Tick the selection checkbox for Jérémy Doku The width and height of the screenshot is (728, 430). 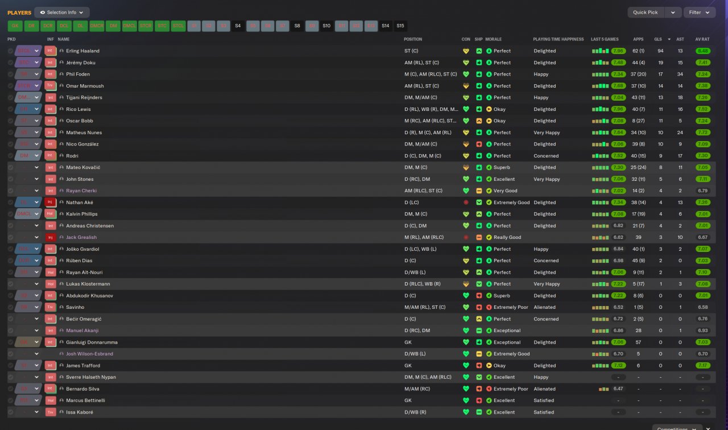10,63
